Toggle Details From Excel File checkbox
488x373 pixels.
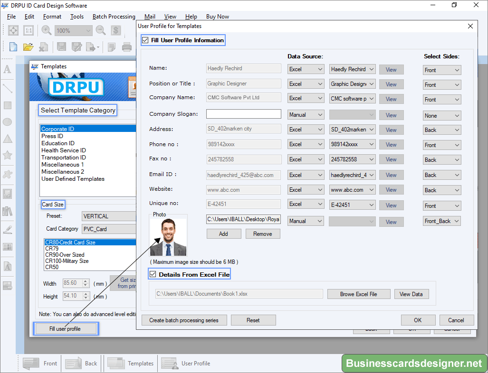(153, 274)
